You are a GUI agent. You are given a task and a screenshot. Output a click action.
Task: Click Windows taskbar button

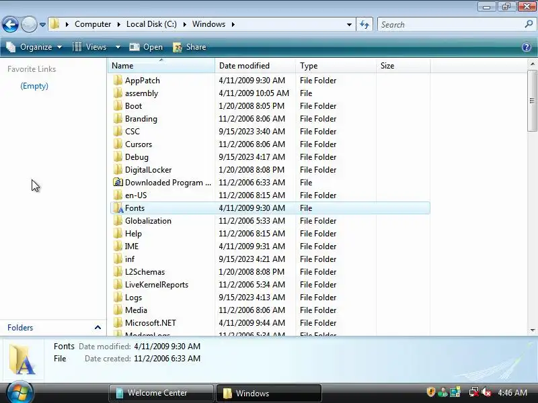click(268, 393)
